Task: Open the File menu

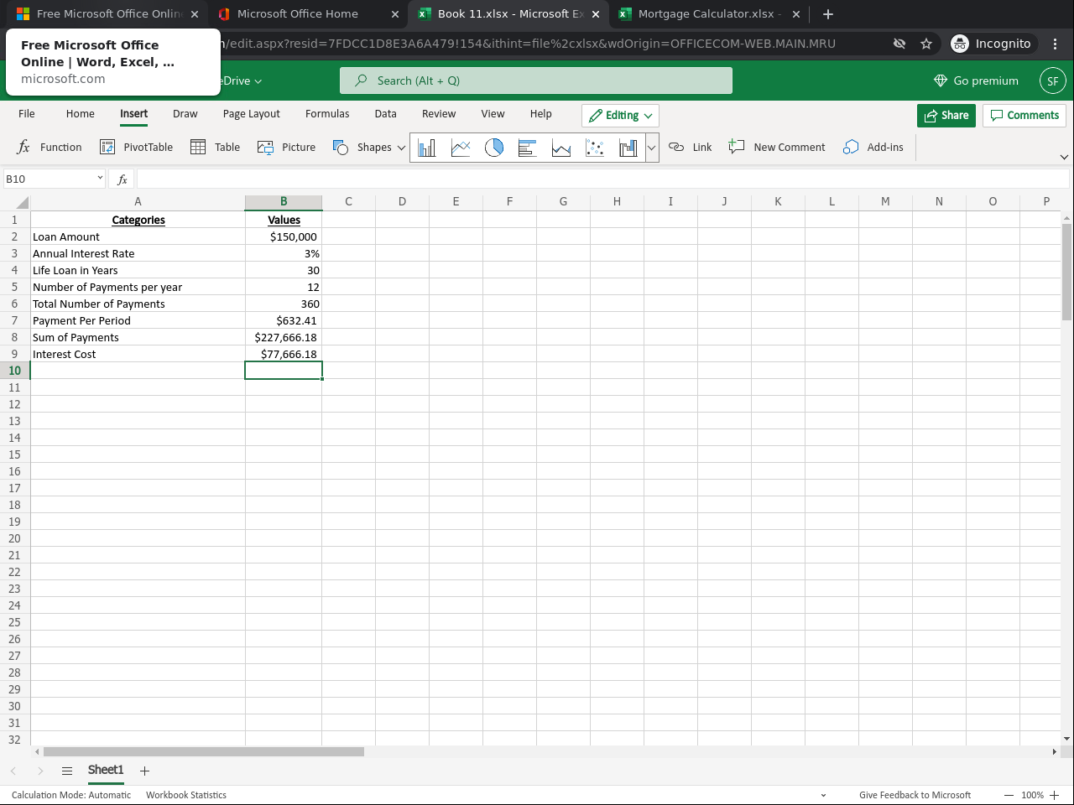Action: pyautogui.click(x=27, y=114)
